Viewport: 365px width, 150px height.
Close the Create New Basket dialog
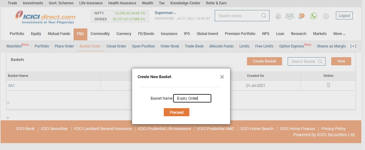tap(222, 77)
